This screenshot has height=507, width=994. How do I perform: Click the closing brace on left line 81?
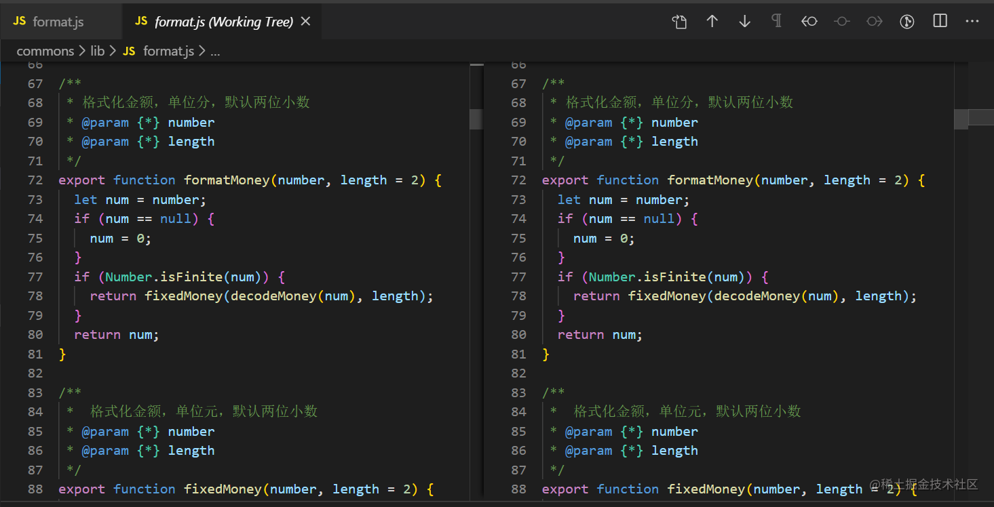pyautogui.click(x=62, y=354)
